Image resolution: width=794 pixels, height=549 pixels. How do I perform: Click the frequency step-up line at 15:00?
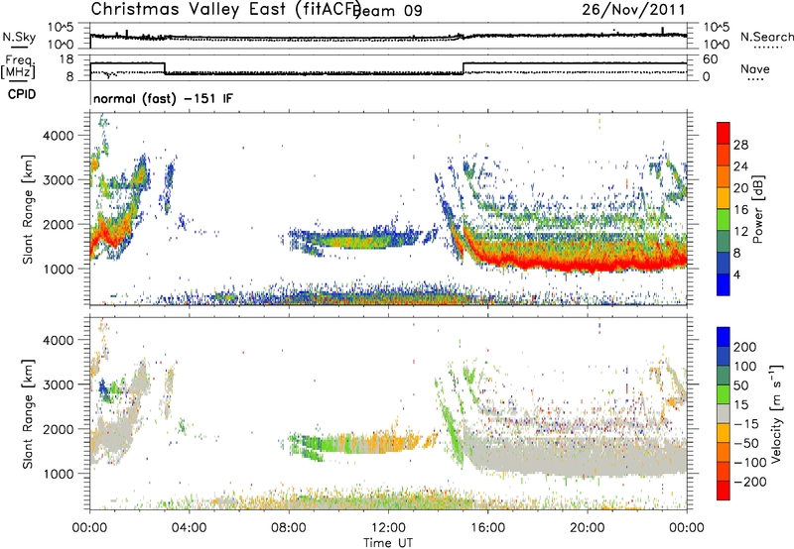[x=463, y=68]
